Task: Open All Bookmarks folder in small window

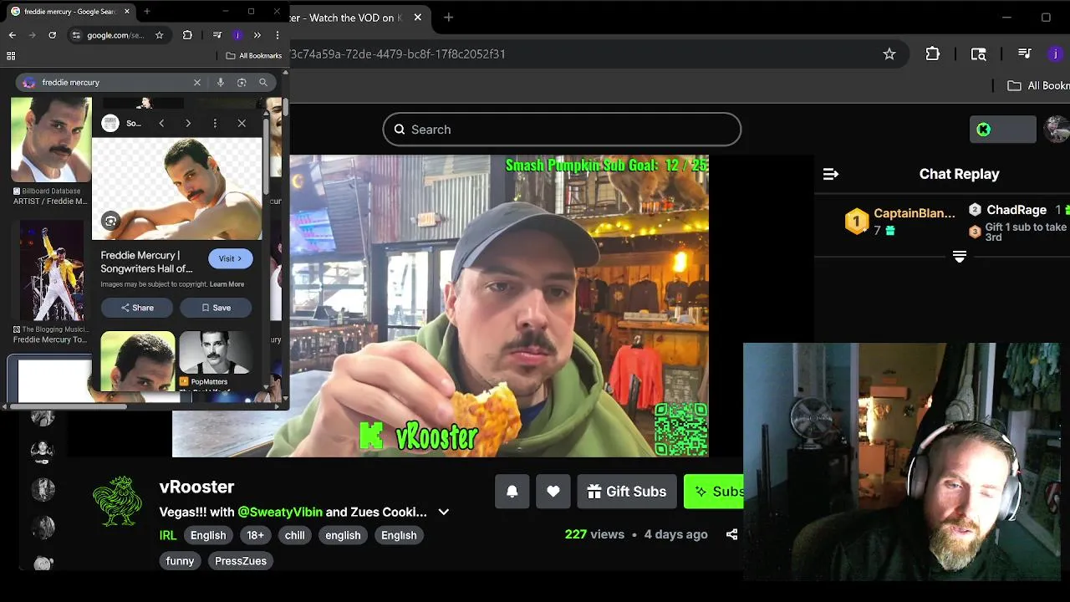Action: [x=254, y=56]
